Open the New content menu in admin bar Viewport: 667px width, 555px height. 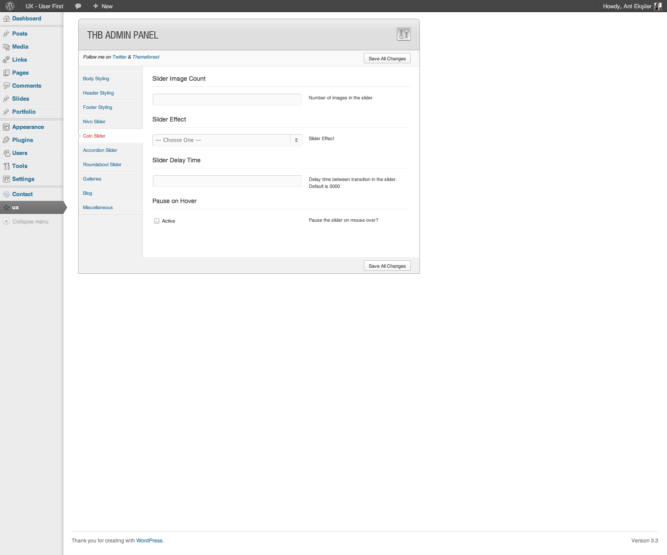point(103,6)
